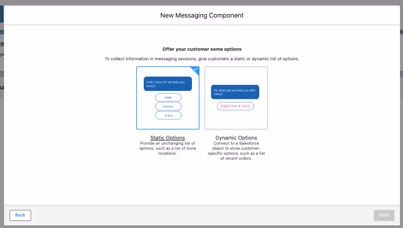Click the Dynamic Options title text

pyautogui.click(x=236, y=138)
